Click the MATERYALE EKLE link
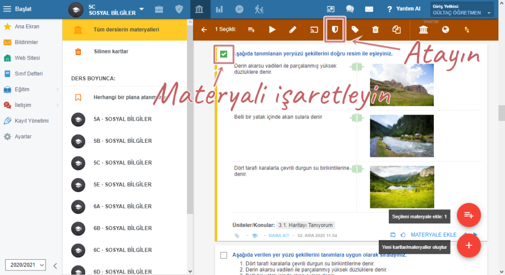Viewport: 505px width, 275px height. coord(433,235)
